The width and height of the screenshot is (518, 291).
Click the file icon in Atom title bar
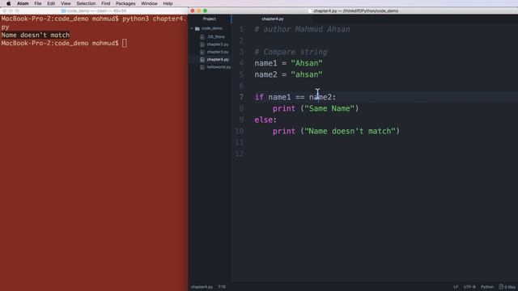click(310, 11)
